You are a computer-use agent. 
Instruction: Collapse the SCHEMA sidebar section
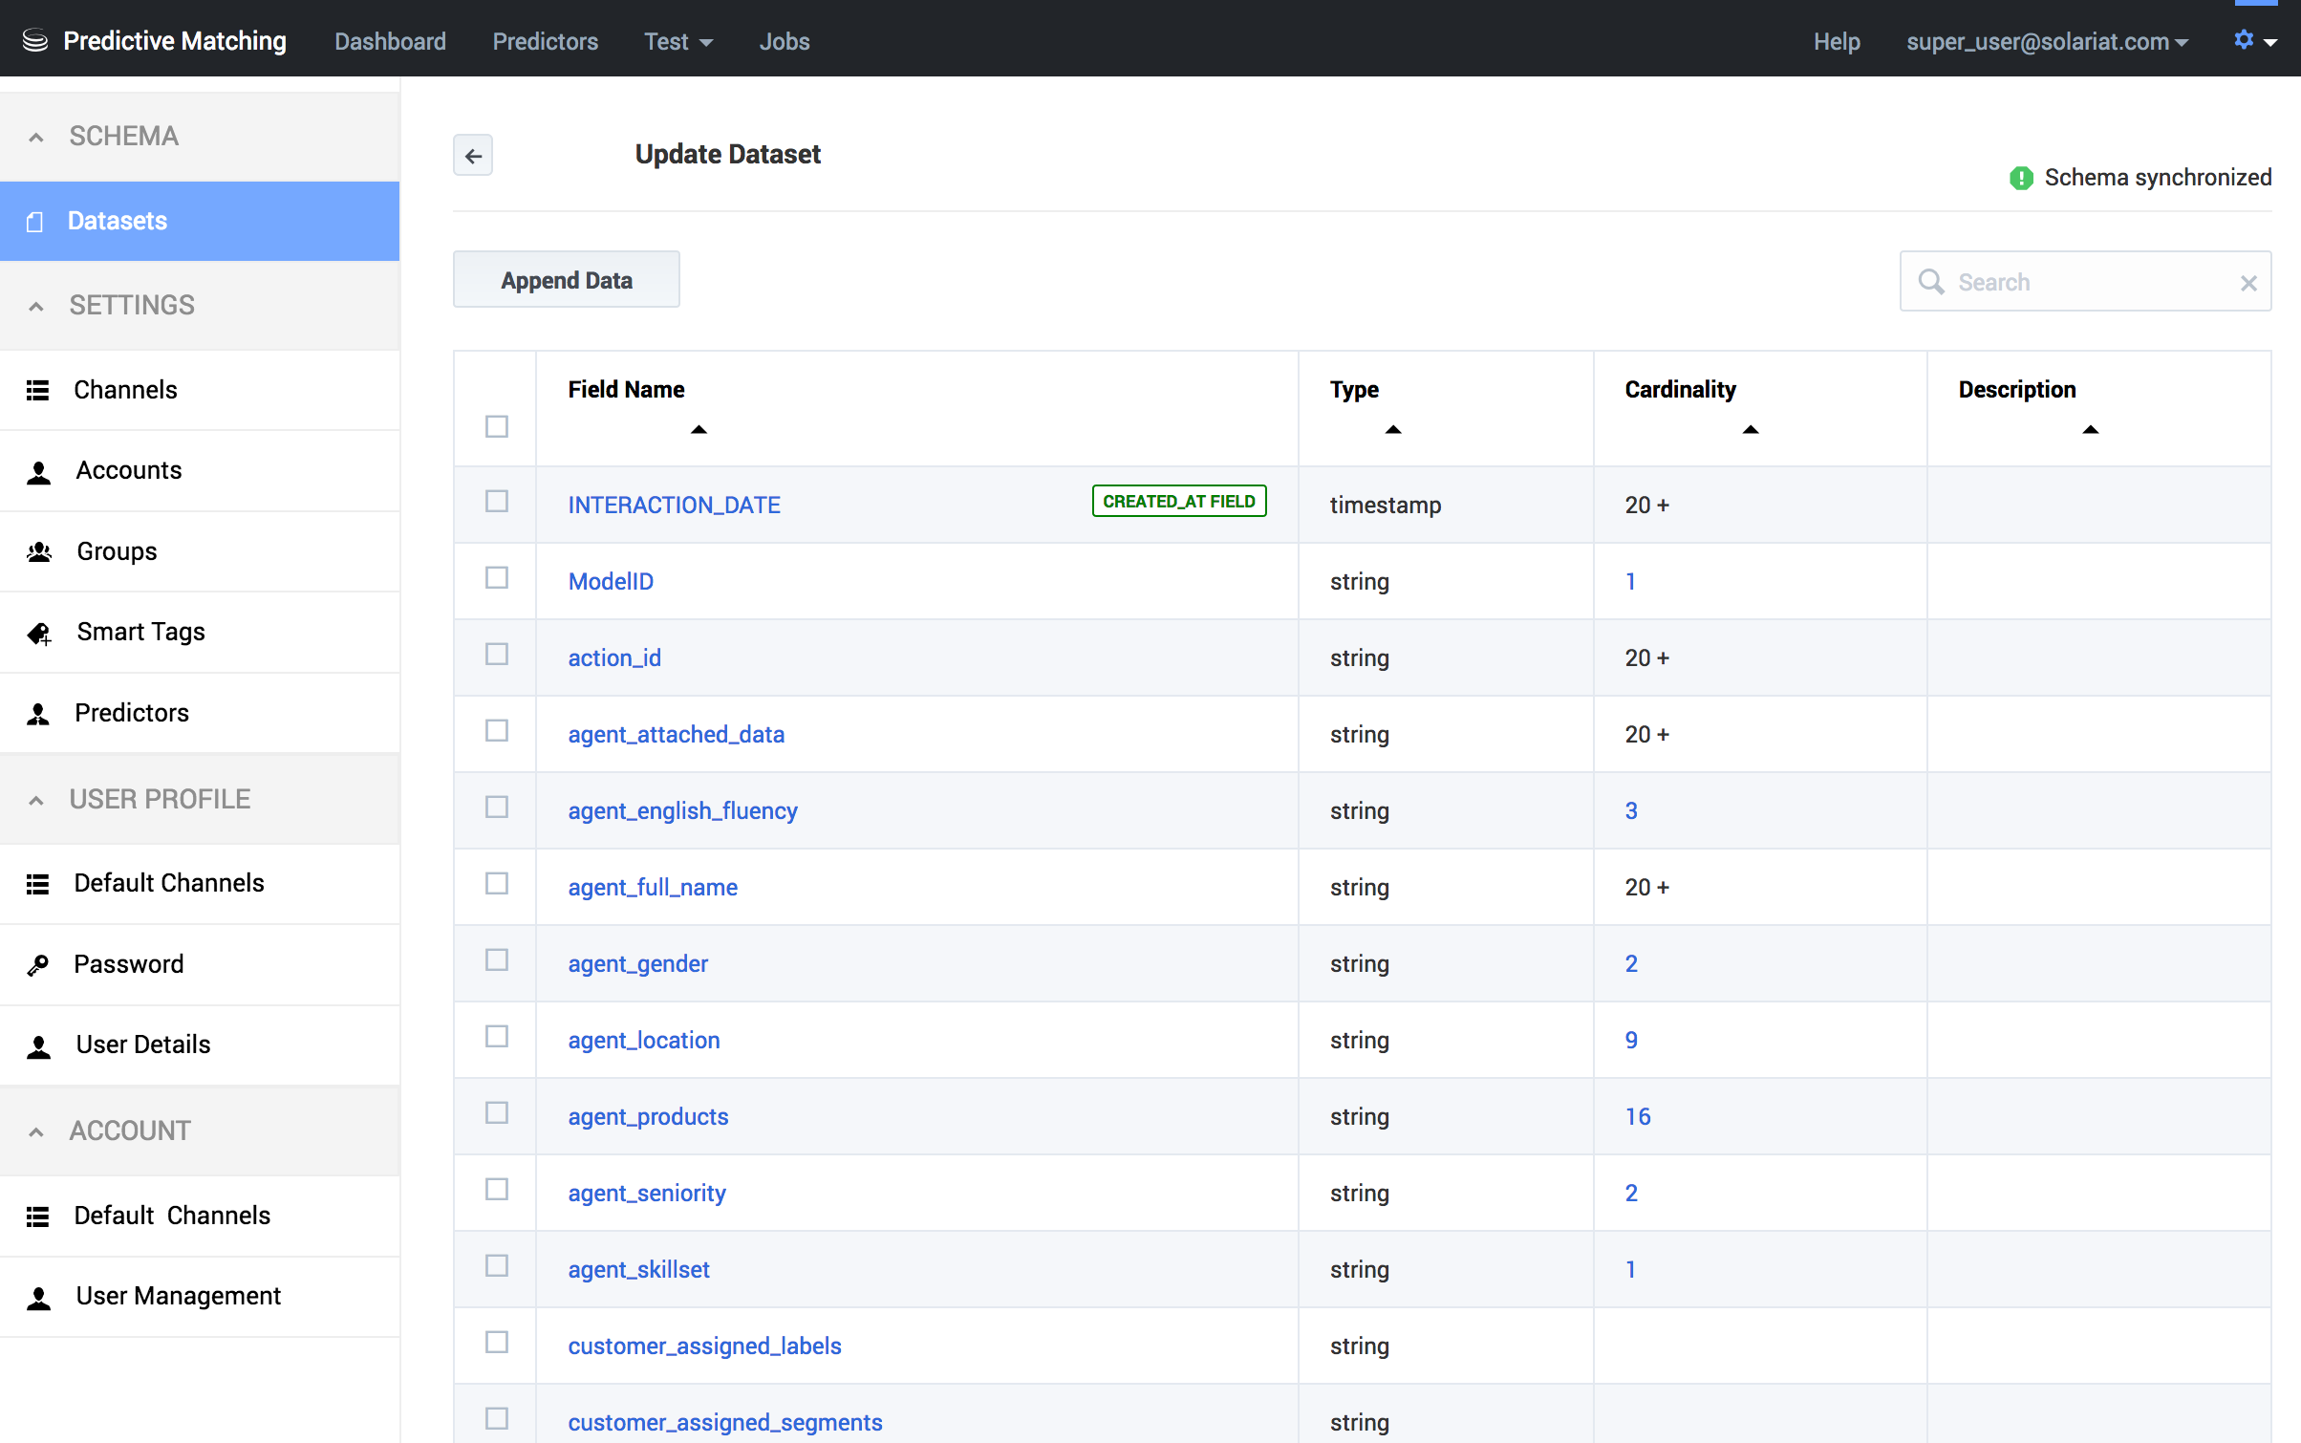click(x=36, y=137)
